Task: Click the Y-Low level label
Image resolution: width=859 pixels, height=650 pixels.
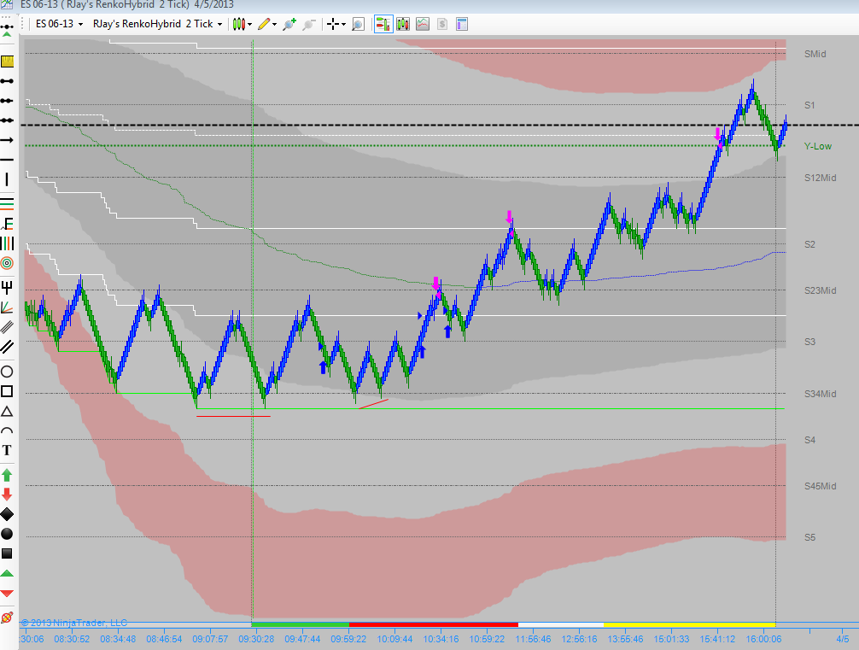Action: pos(818,146)
